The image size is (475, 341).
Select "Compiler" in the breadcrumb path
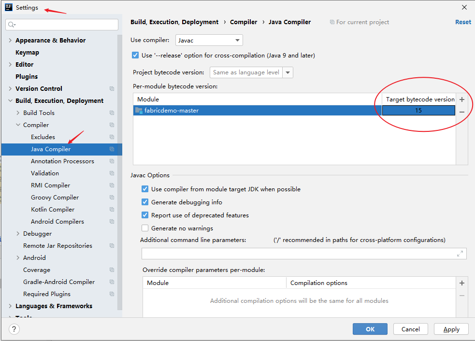244,22
